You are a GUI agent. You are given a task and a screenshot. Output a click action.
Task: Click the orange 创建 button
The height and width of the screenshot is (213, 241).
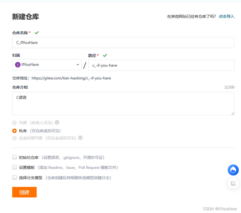[x=24, y=192]
